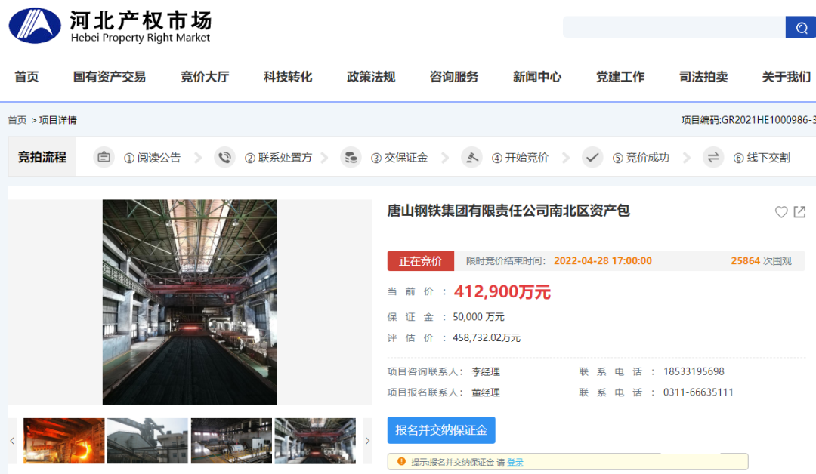The image size is (816, 474).
Task: Select the molten steel thumbnail image
Action: tap(64, 441)
